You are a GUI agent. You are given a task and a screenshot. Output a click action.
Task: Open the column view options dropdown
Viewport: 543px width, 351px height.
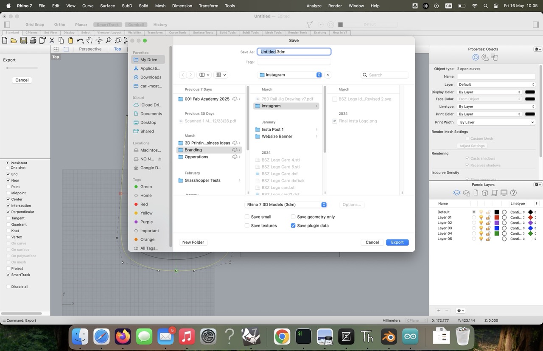tap(204, 75)
